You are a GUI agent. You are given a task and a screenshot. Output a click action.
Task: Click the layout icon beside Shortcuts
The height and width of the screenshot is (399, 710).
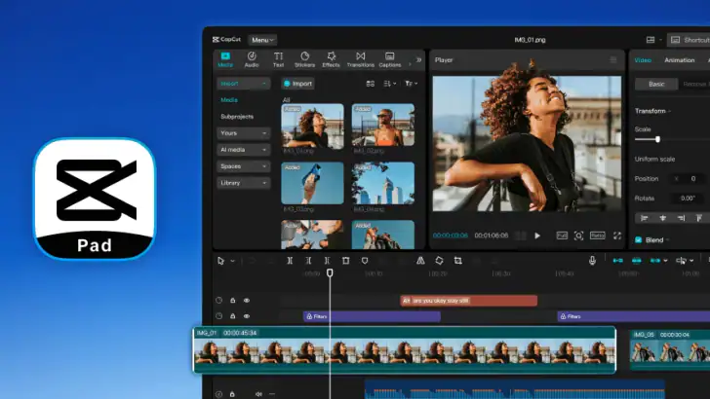click(651, 40)
